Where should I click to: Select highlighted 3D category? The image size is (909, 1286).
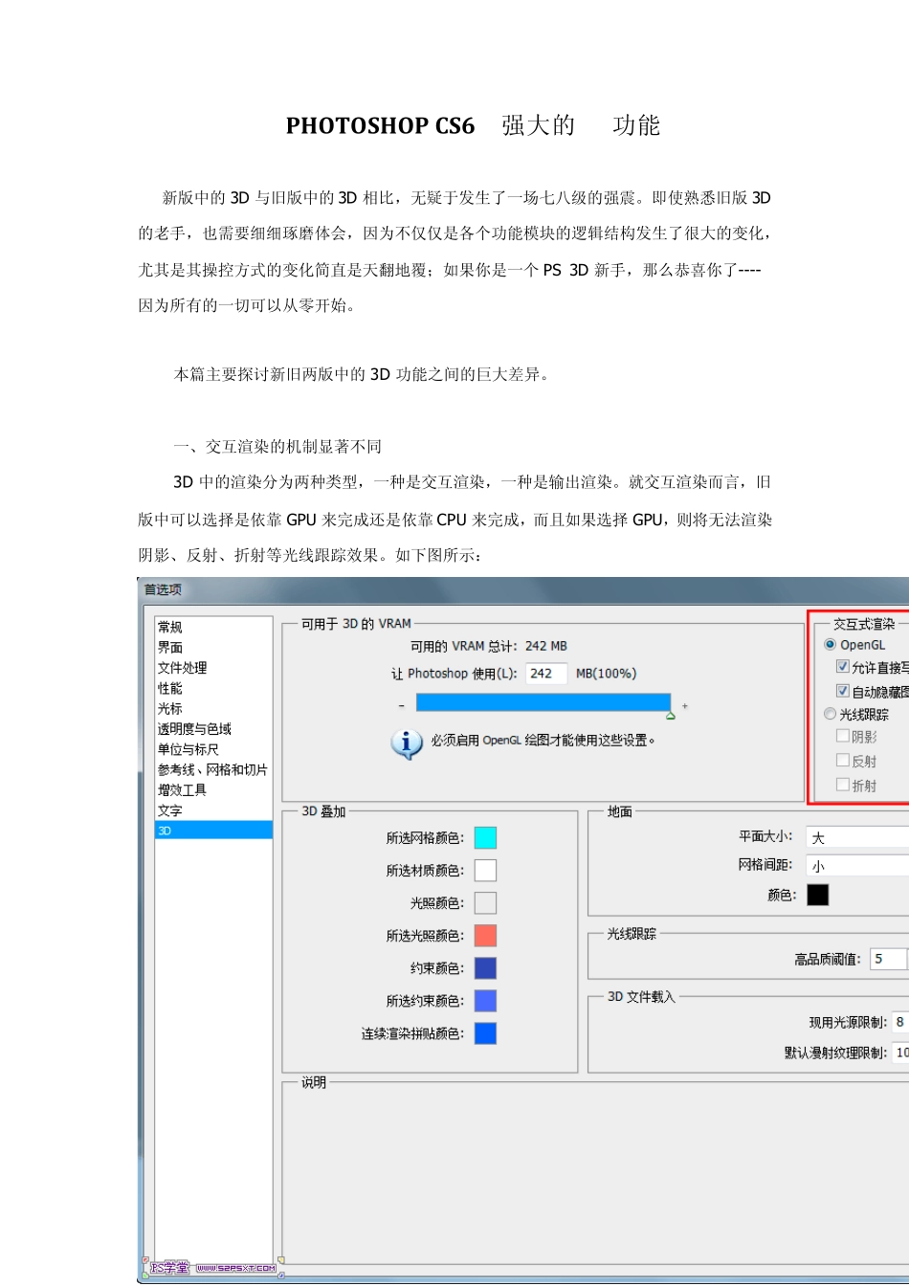tap(213, 831)
